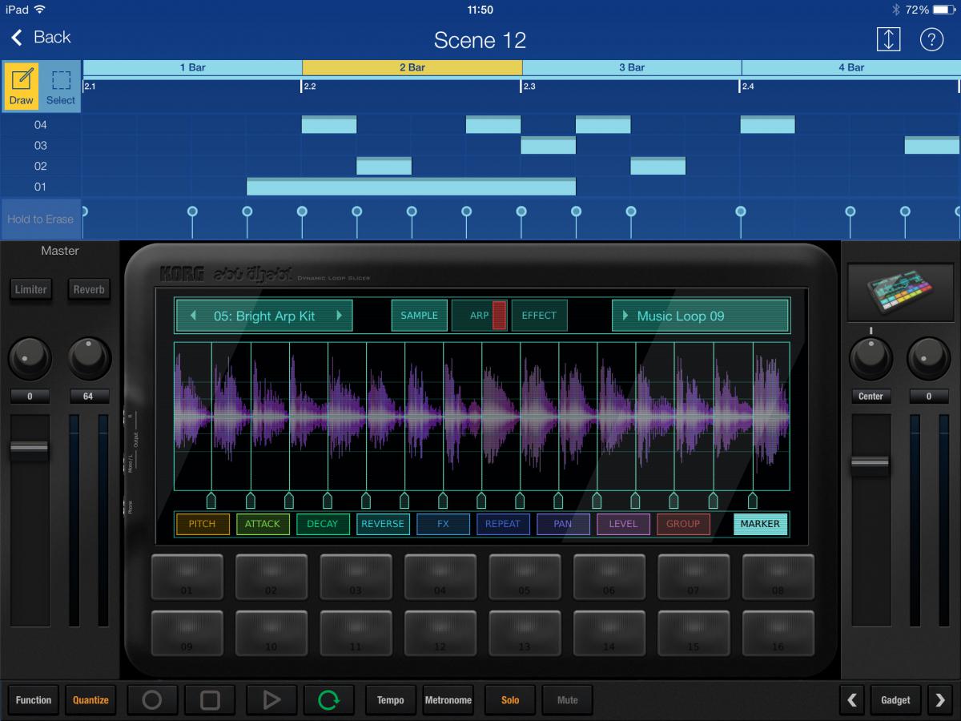Screen dimensions: 961x721
Task: Toggle the master Limiter
Action: coord(30,289)
